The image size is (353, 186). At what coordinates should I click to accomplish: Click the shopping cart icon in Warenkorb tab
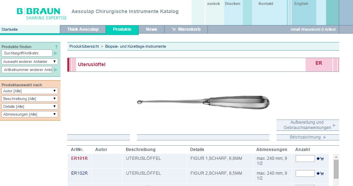tap(173, 29)
